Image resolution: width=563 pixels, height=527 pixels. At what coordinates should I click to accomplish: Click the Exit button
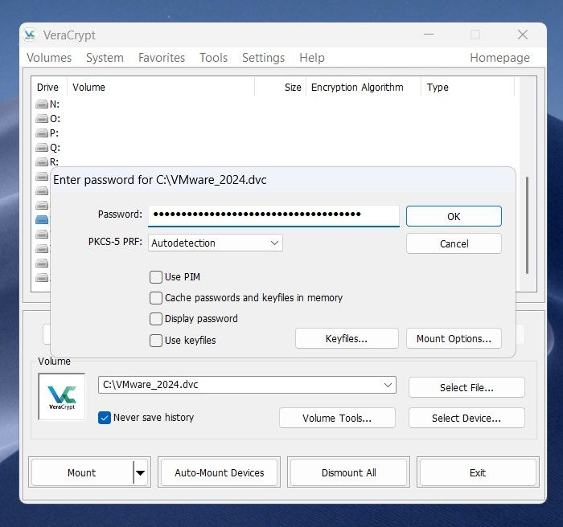(x=478, y=473)
